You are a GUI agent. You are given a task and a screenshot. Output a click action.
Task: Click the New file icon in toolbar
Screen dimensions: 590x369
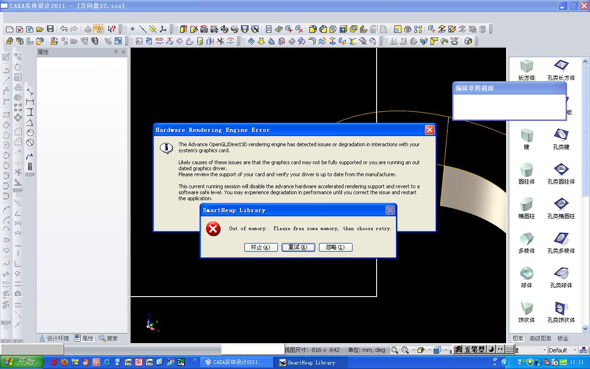click(9, 29)
